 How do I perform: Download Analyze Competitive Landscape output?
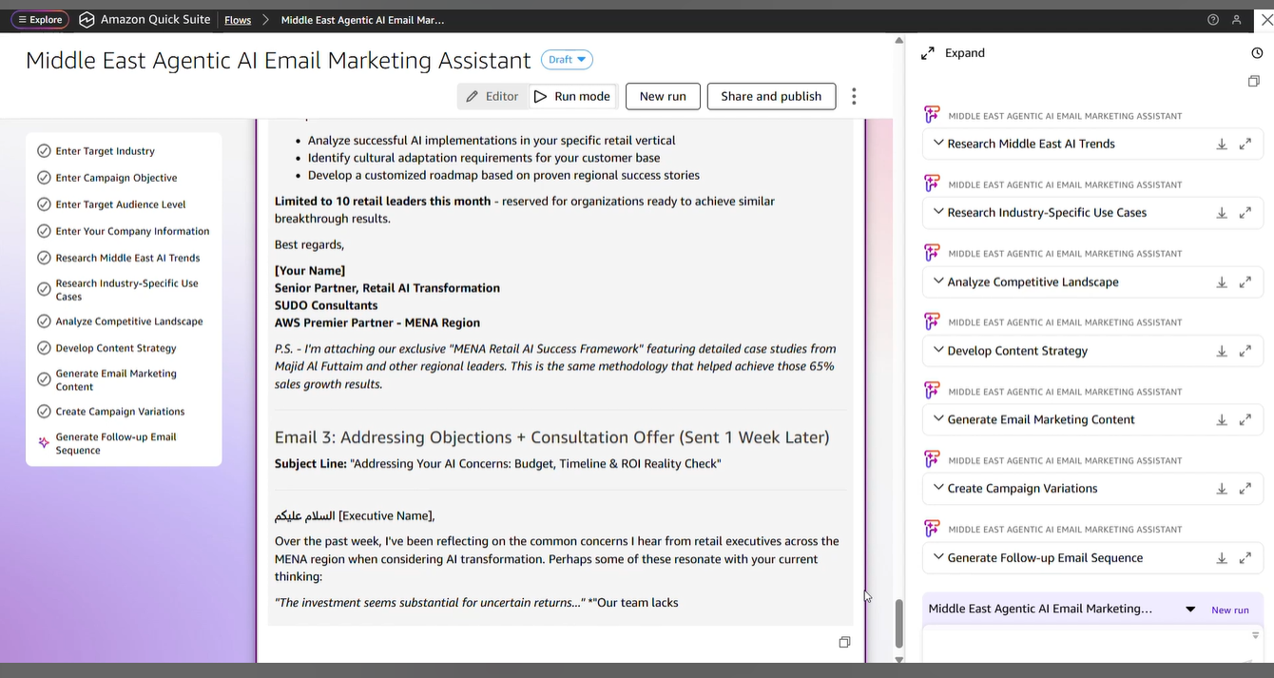tap(1222, 282)
